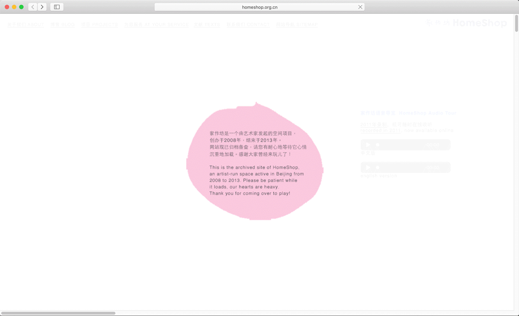Click the HomeShop logo in the header
Viewport: 519px width, 316px height.
click(466, 23)
